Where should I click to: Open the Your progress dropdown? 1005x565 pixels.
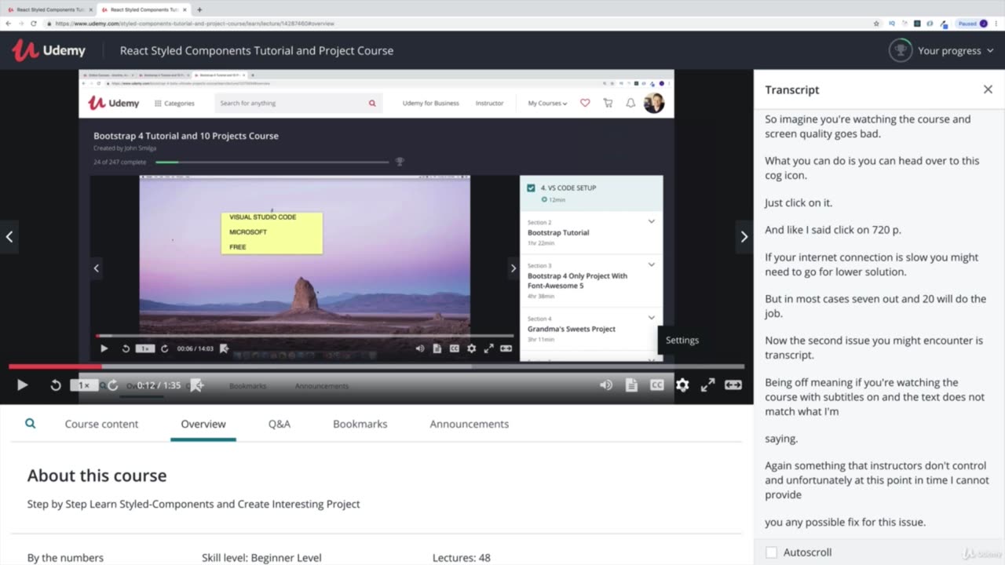click(956, 50)
